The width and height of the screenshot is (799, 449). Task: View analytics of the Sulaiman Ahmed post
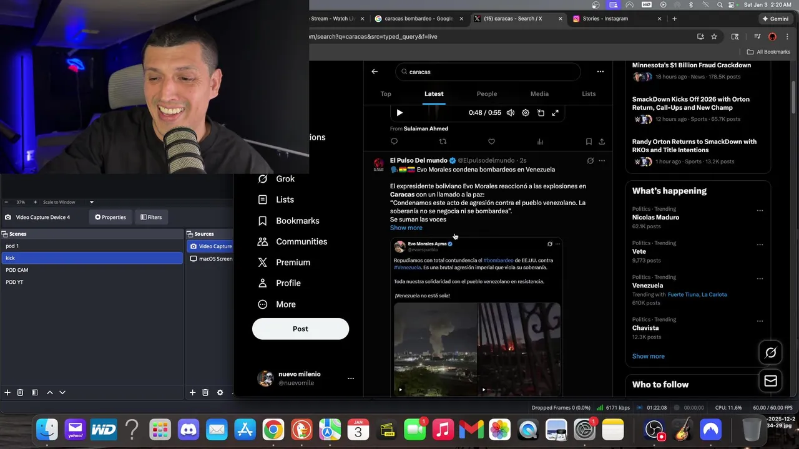(x=540, y=142)
